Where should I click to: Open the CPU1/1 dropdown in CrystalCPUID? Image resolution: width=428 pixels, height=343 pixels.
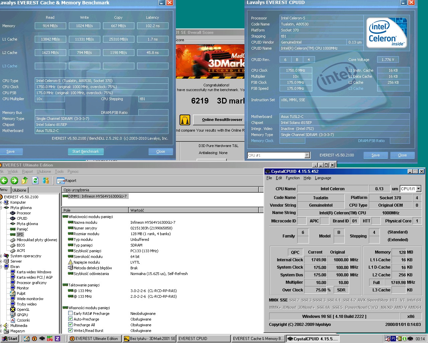coord(418,189)
